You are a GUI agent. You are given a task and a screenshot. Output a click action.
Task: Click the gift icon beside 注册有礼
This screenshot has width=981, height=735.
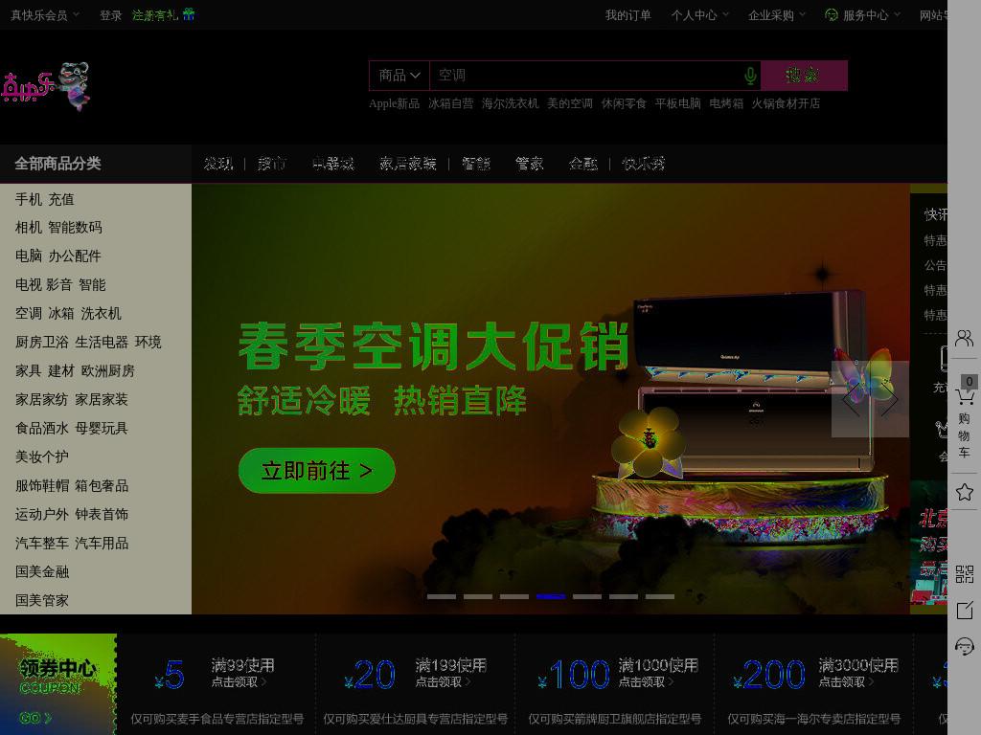tap(189, 14)
